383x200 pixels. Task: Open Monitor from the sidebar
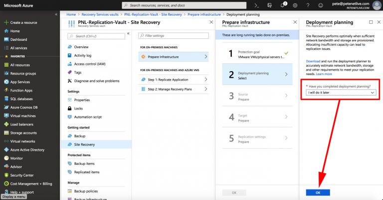[16, 158]
